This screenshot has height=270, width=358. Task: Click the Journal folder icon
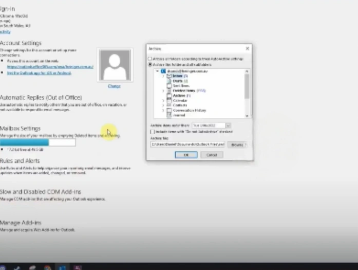[169, 115]
